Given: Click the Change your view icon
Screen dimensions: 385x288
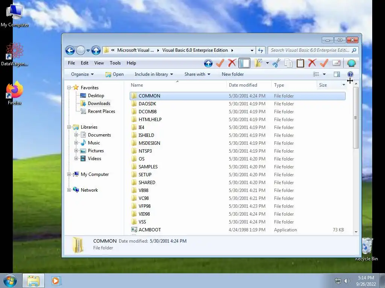Looking at the screenshot, I should (x=316, y=74).
